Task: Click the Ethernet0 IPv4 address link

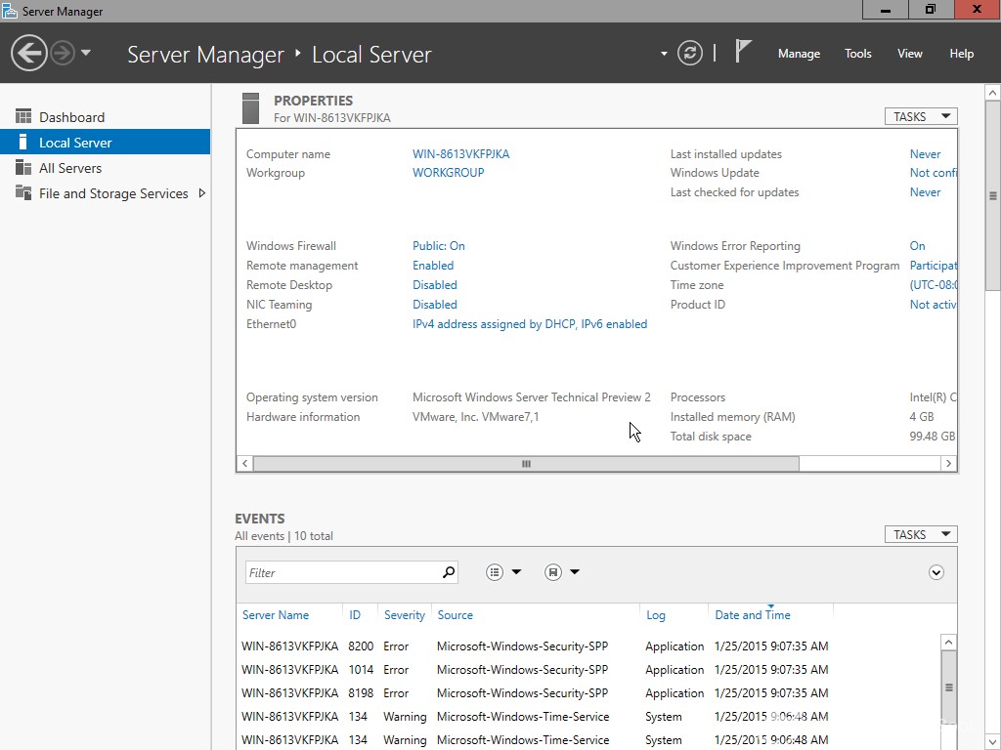Action: 530,324
